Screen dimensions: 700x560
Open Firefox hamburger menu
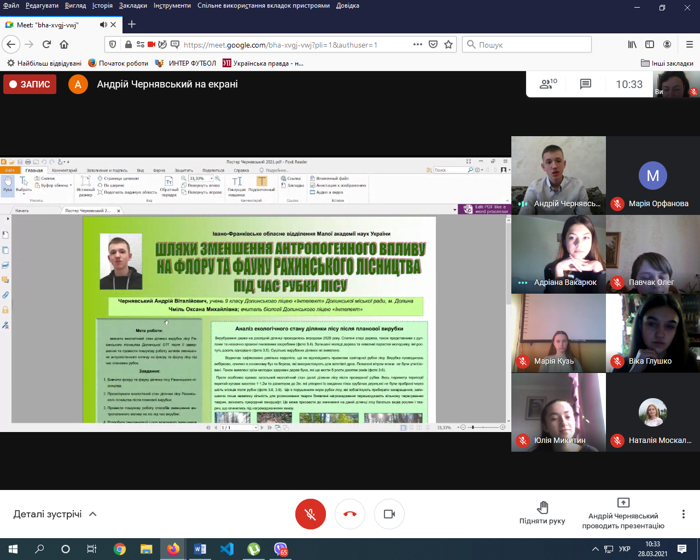click(x=689, y=44)
